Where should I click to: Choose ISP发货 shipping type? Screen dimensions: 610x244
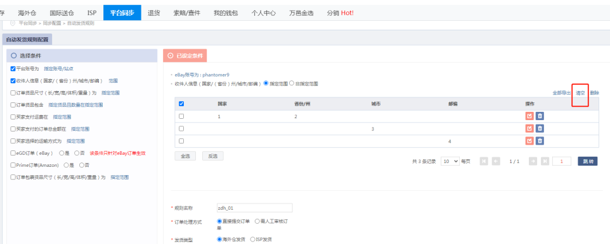pyautogui.click(x=253, y=240)
